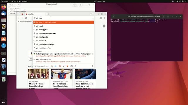The height and width of the screenshot is (105, 188).
Task: Open Text Editor icon in the dock
Action: pyautogui.click(x=4, y=60)
